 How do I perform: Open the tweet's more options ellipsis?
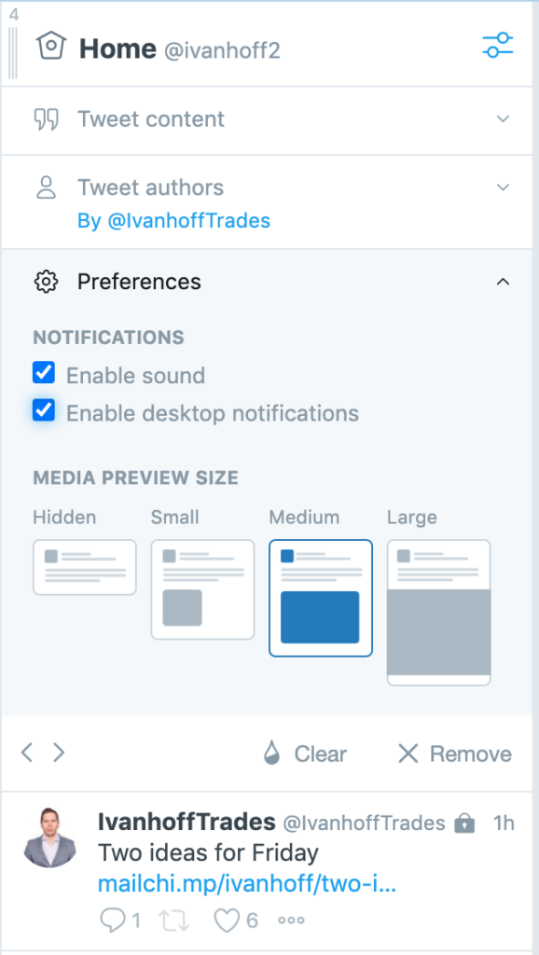click(x=290, y=920)
